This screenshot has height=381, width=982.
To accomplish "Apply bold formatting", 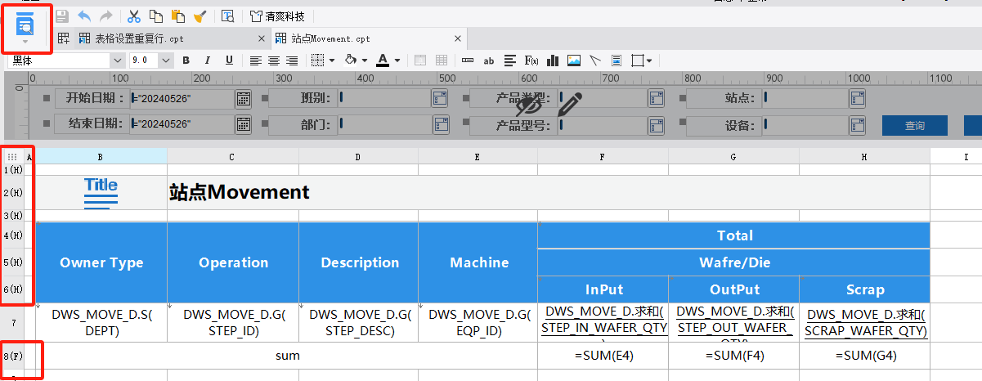I will pyautogui.click(x=186, y=60).
